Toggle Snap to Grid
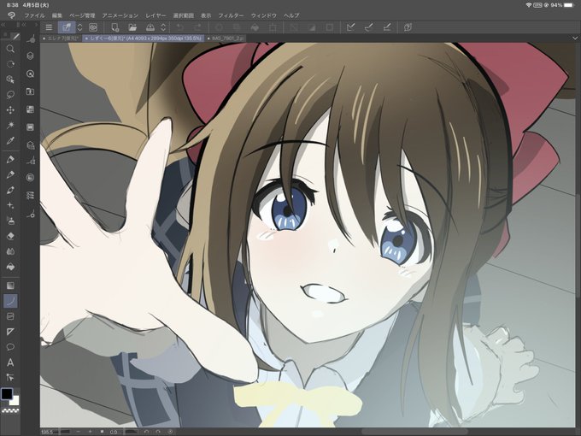Image resolution: width=581 pixels, height=436 pixels. 386,27
